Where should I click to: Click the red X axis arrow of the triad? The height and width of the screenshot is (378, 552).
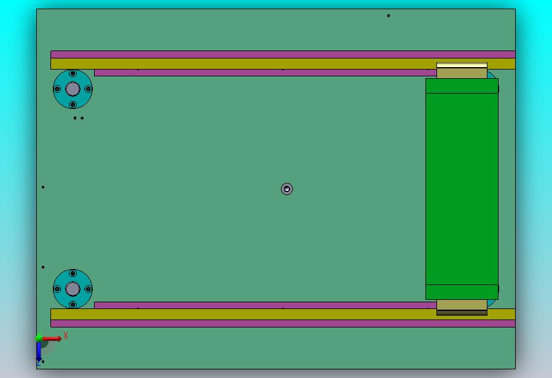coord(52,339)
